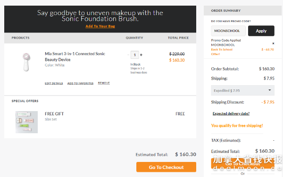Viewport: 283px width, 177px height.
Task: Open the Expected delivery date link
Action: 231,113
